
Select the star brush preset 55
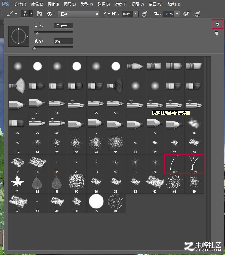(x=135, y=164)
